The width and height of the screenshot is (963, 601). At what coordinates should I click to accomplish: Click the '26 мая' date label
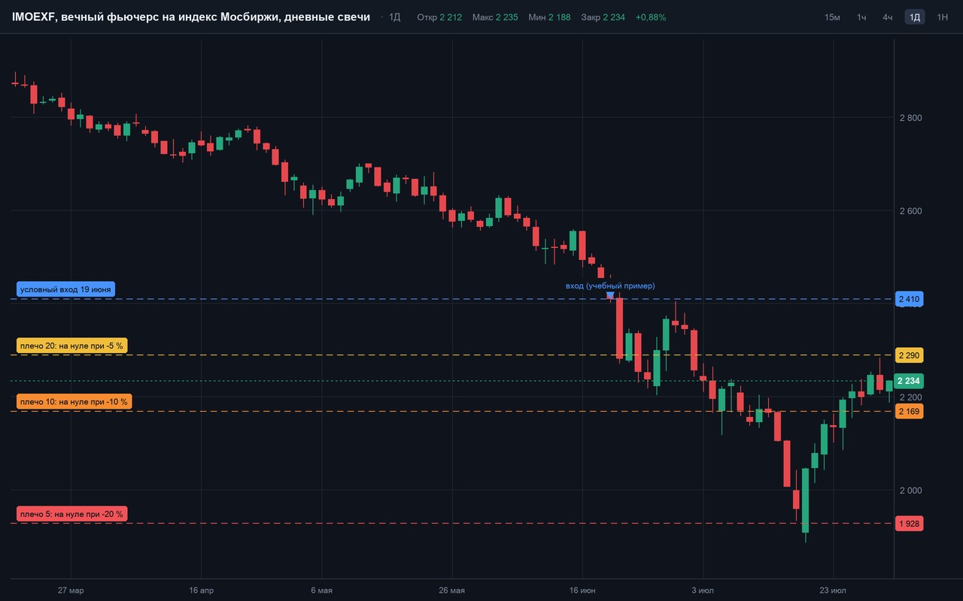coord(451,590)
